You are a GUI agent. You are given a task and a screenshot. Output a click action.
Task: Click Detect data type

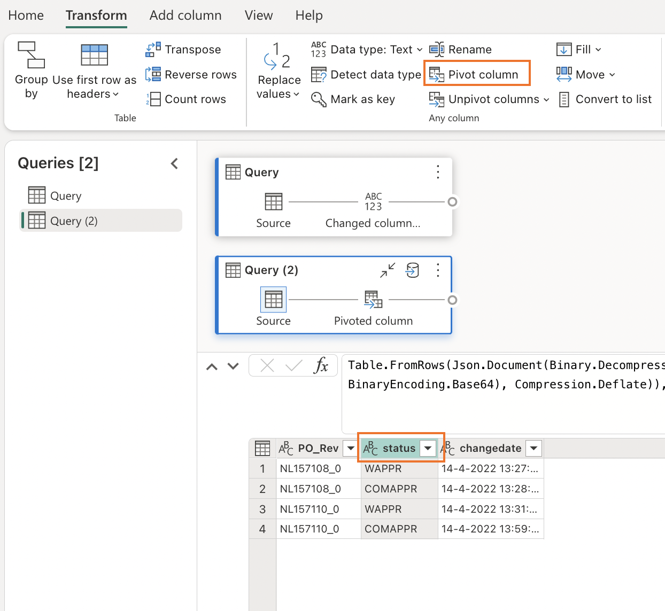(x=366, y=74)
